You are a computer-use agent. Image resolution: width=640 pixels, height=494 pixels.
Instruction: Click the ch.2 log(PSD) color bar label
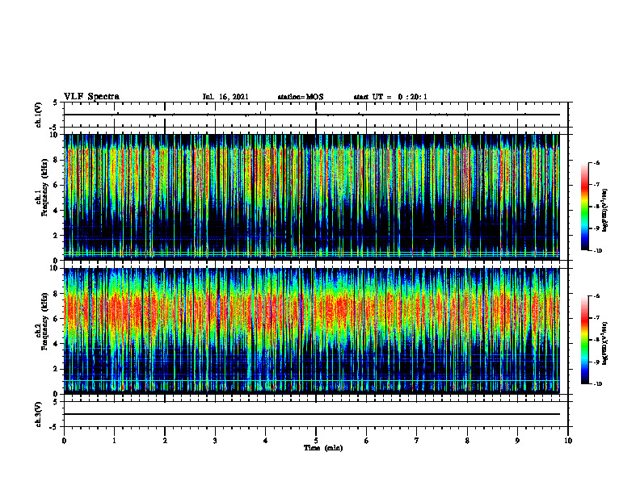pyautogui.click(x=605, y=343)
